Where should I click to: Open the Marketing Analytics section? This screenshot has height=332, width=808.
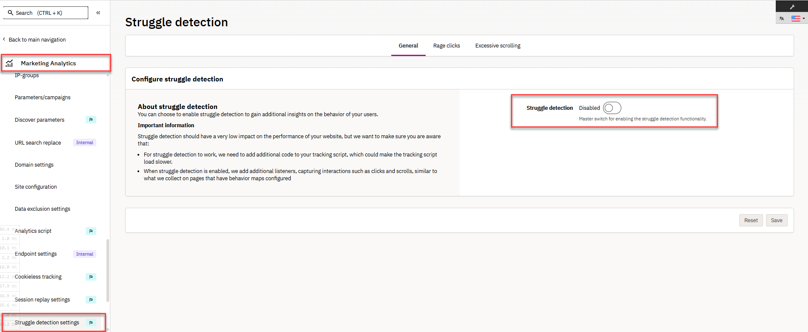coord(48,63)
